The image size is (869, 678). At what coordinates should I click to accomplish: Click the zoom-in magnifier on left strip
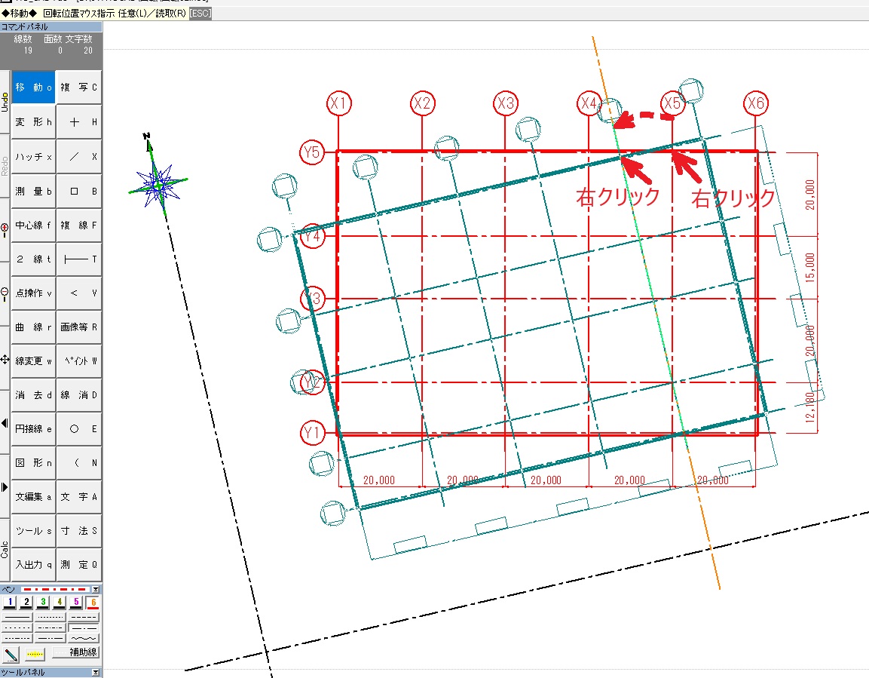5,226
